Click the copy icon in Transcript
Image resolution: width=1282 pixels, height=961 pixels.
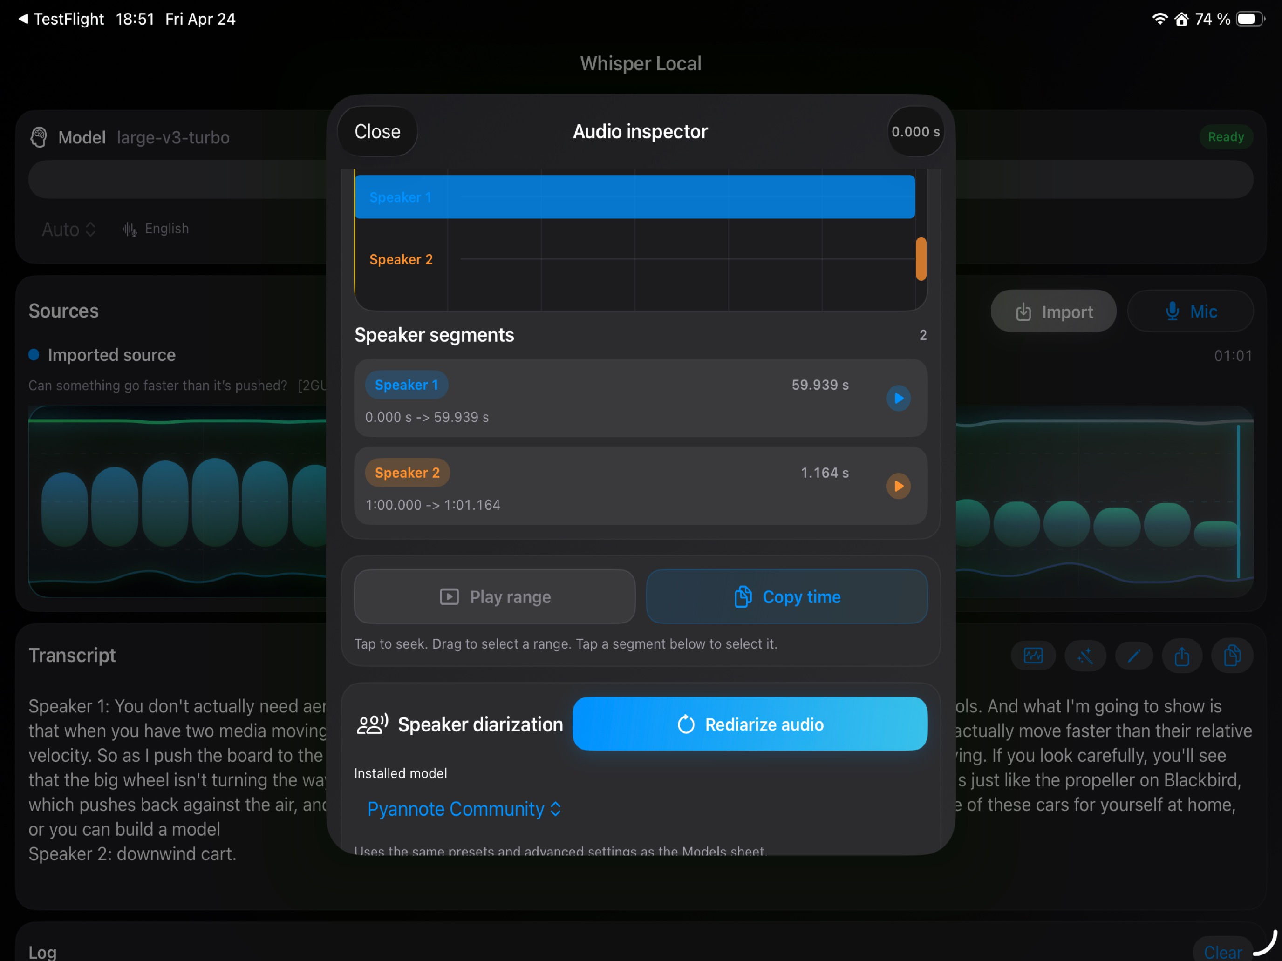point(1232,656)
